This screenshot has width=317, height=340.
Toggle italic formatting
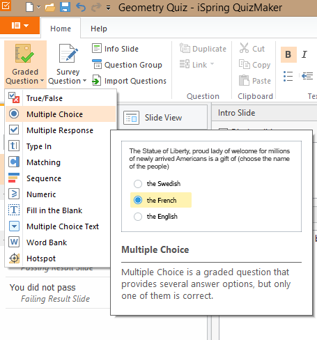tap(304, 54)
